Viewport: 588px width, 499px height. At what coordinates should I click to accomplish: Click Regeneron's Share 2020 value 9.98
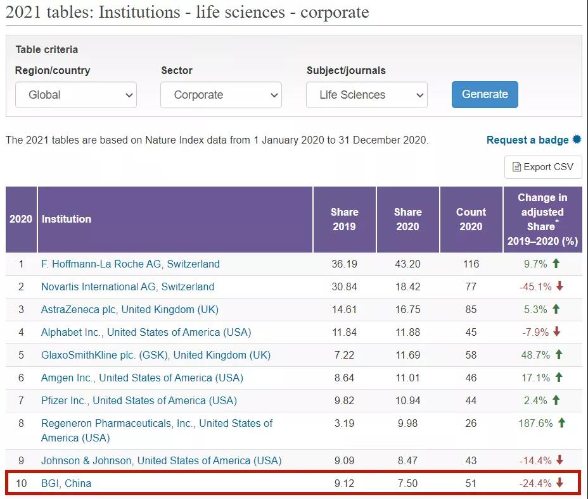407,424
